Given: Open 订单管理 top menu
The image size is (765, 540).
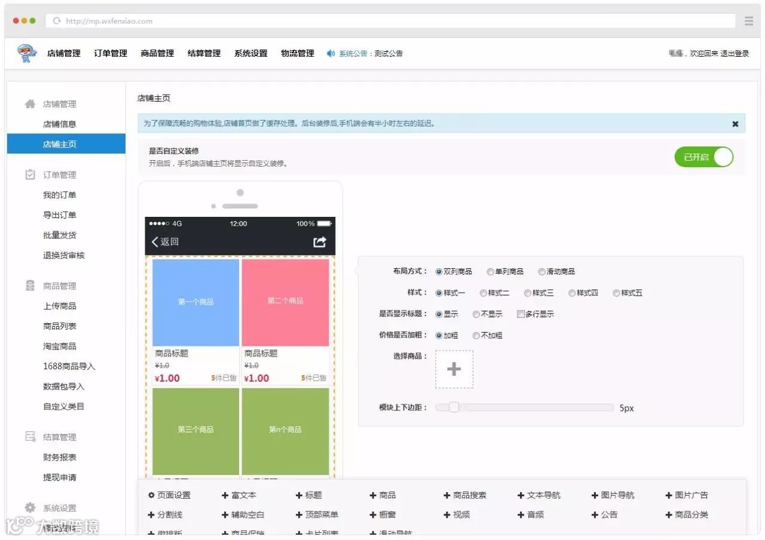Looking at the screenshot, I should [x=111, y=53].
